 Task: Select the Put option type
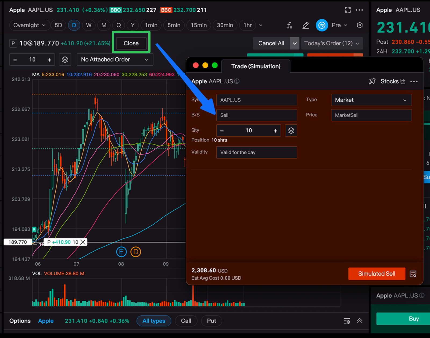pos(211,321)
